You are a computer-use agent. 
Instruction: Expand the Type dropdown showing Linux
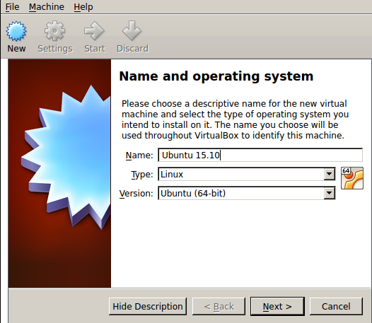tap(247, 175)
